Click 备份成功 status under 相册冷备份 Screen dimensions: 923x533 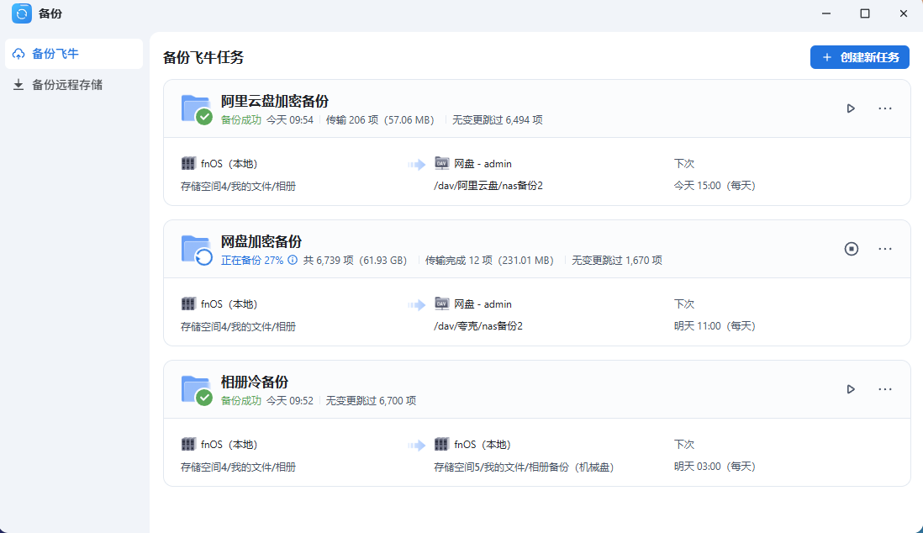coord(240,400)
